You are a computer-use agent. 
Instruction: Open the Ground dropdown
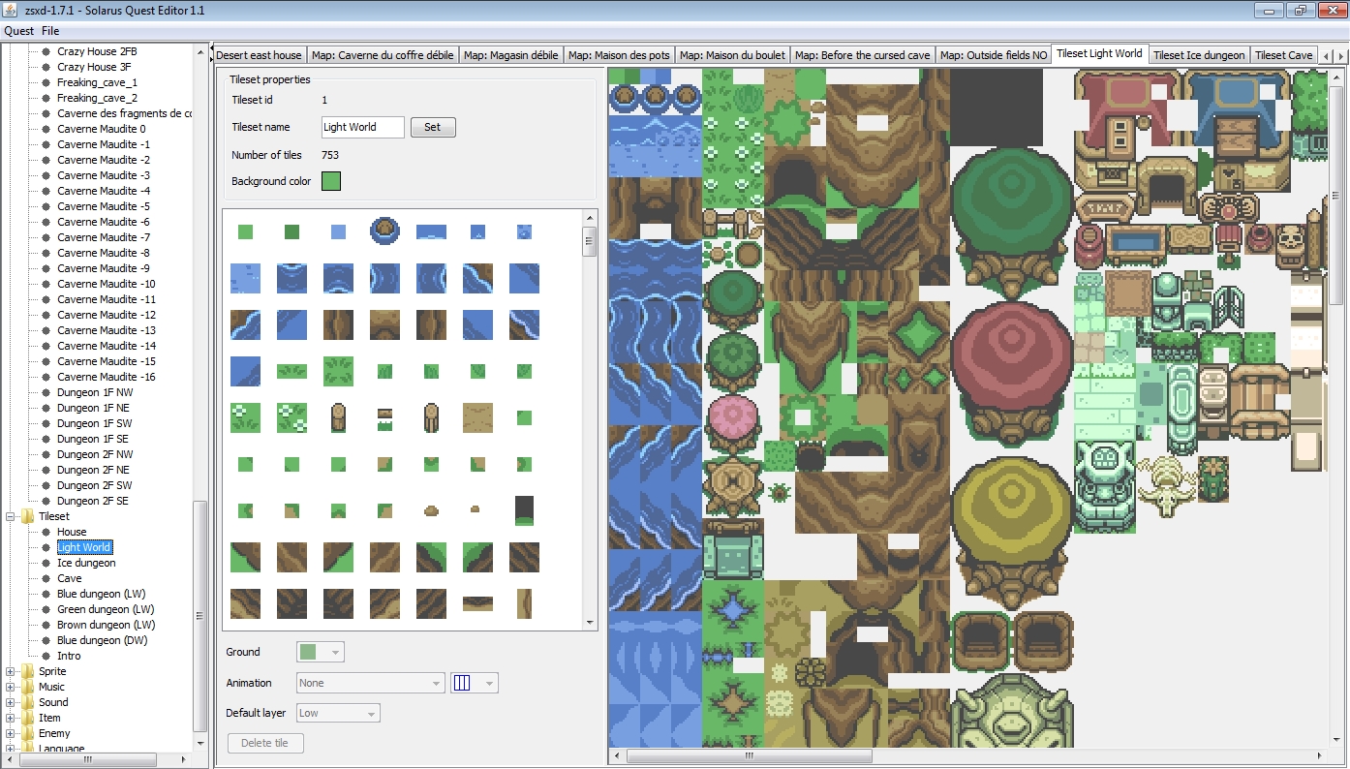point(321,652)
